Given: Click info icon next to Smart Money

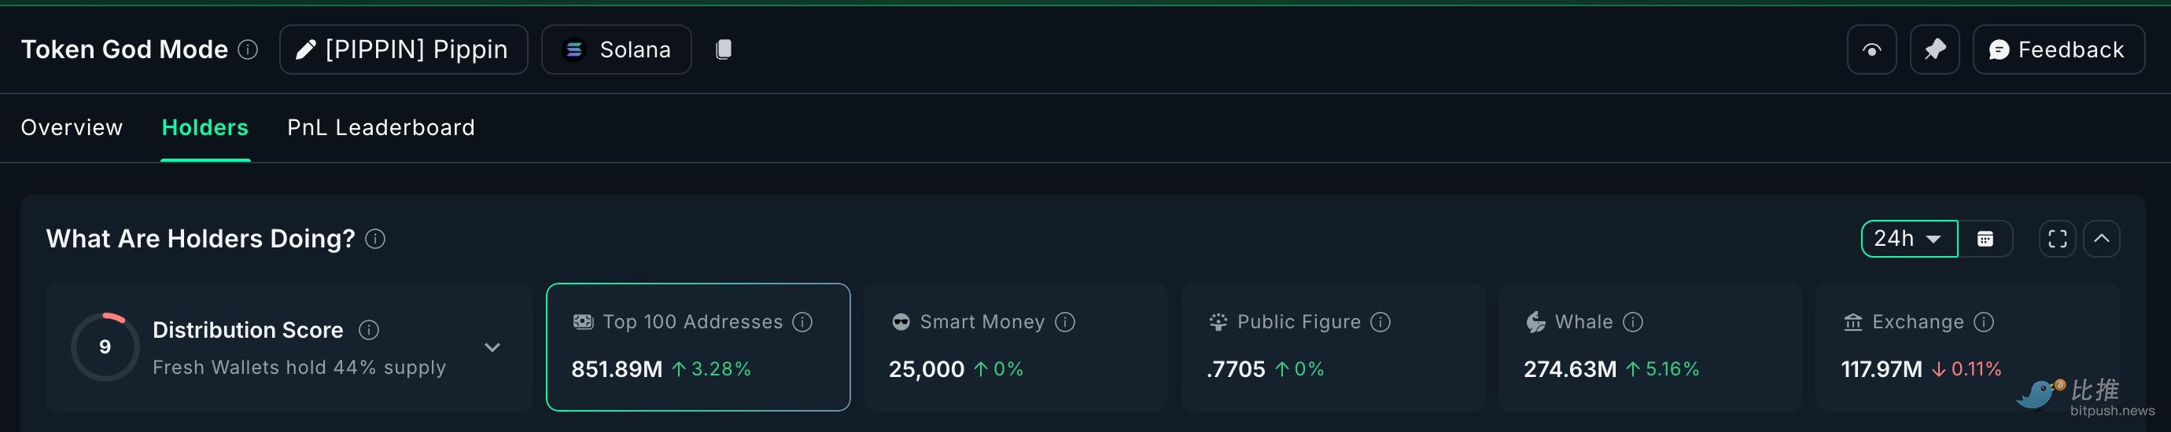Looking at the screenshot, I should coord(1065,322).
